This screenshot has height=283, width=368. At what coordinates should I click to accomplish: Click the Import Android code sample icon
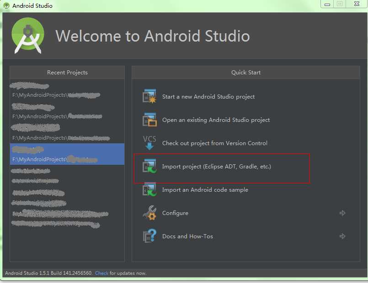[x=149, y=189]
